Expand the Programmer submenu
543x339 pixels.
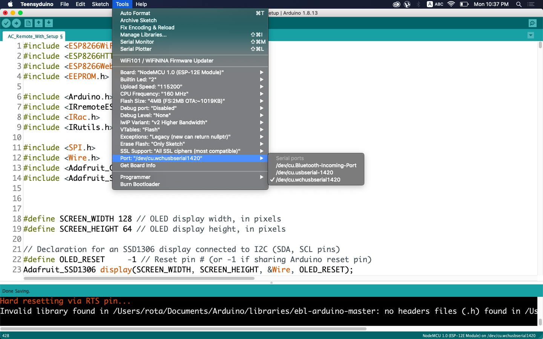190,177
